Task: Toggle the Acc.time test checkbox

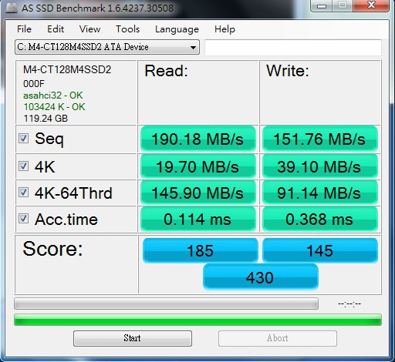Action: (x=23, y=219)
